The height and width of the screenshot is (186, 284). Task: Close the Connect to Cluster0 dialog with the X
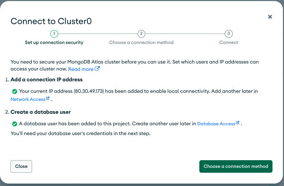[270, 17]
